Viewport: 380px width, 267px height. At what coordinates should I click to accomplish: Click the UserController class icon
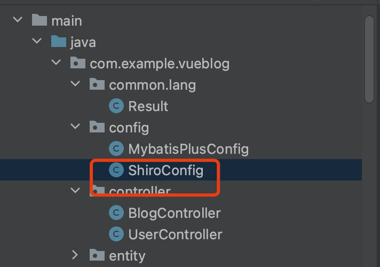click(x=116, y=234)
